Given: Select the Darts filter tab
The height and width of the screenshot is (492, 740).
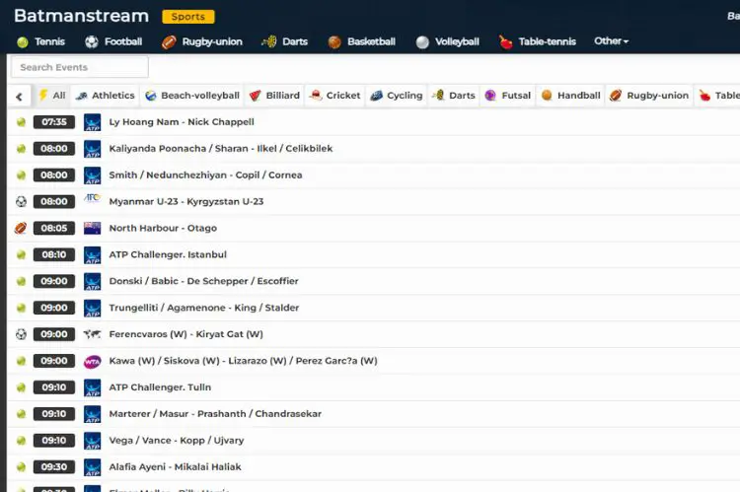Looking at the screenshot, I should tap(454, 96).
